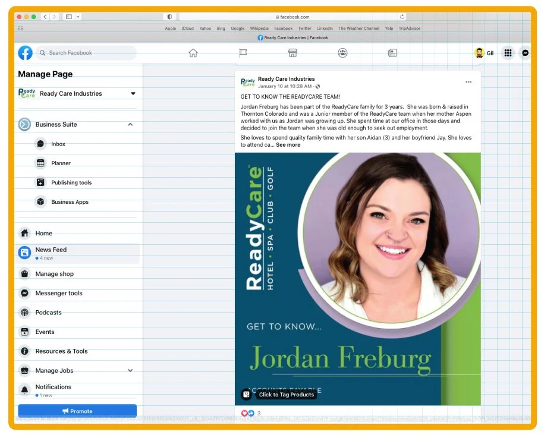
Task: Click the Ready Care post avatar logo
Action: pos(248,82)
